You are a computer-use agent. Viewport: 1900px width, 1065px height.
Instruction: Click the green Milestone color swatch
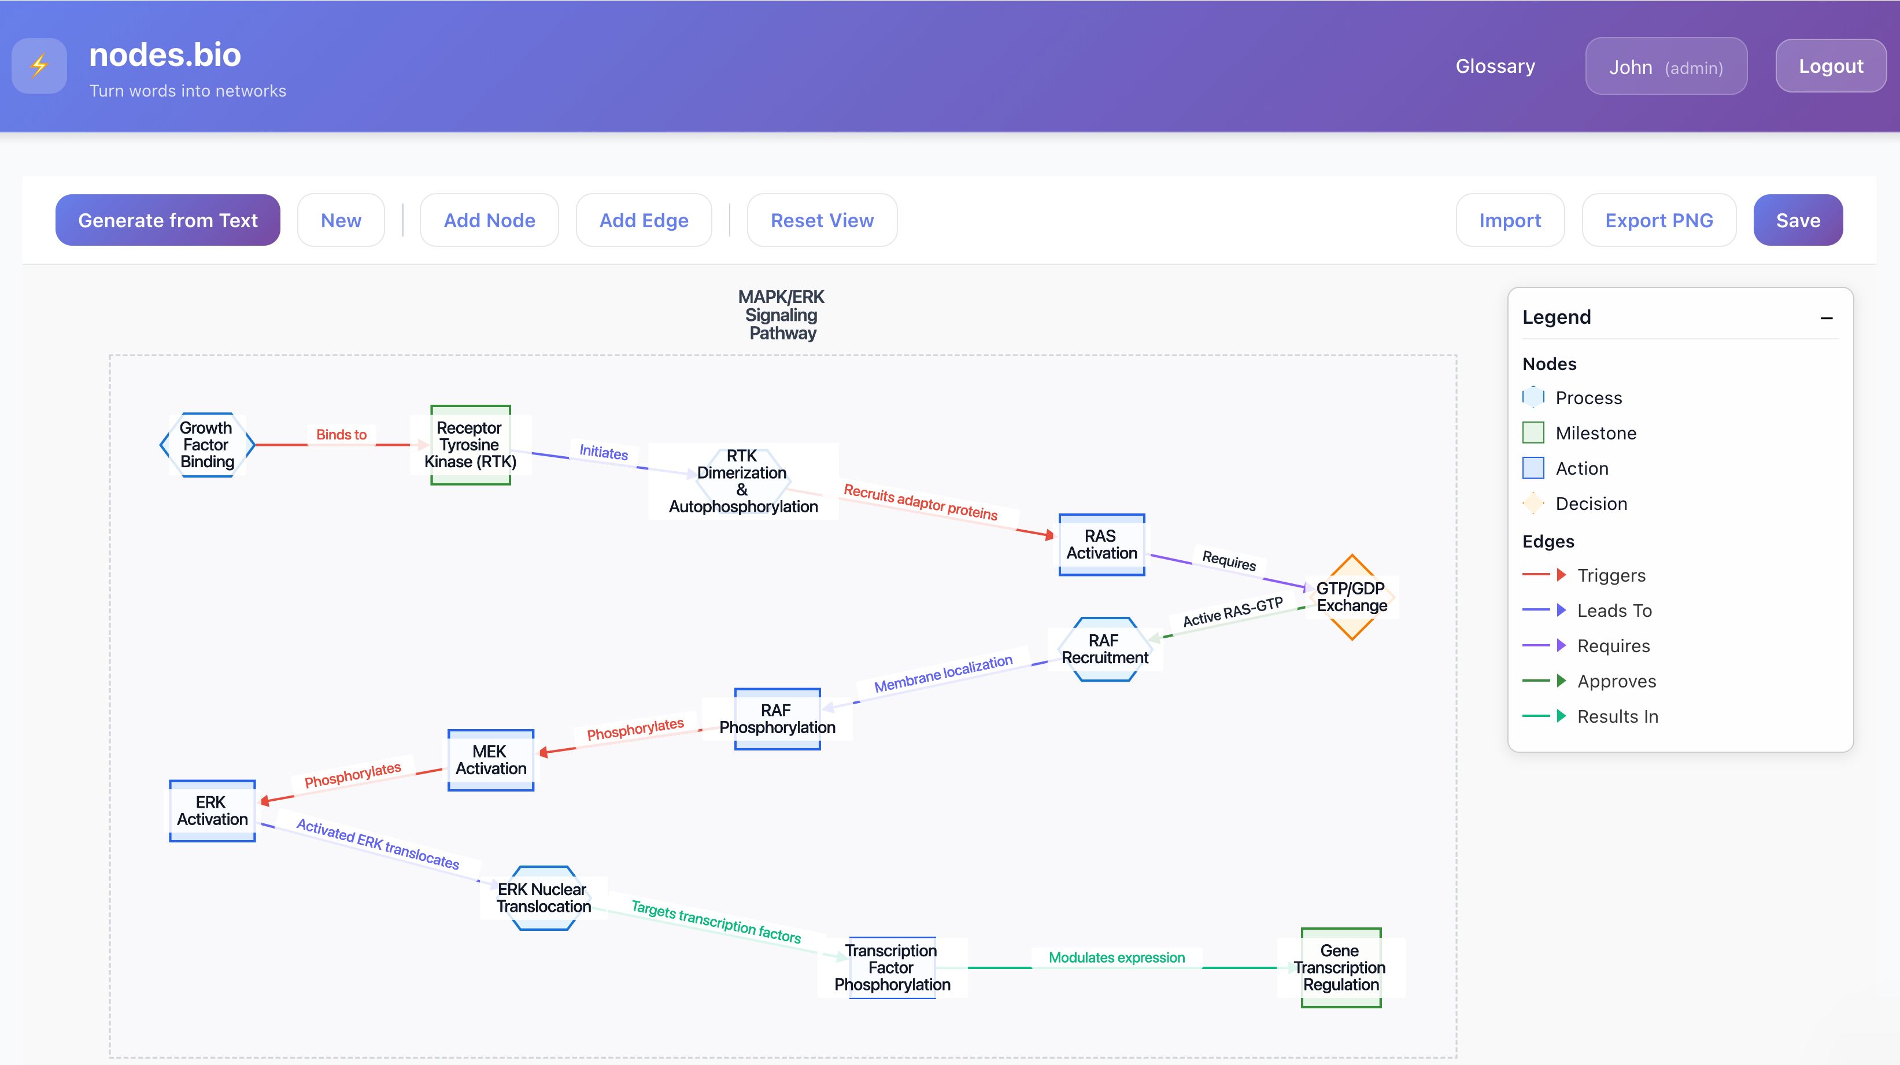pyautogui.click(x=1534, y=432)
